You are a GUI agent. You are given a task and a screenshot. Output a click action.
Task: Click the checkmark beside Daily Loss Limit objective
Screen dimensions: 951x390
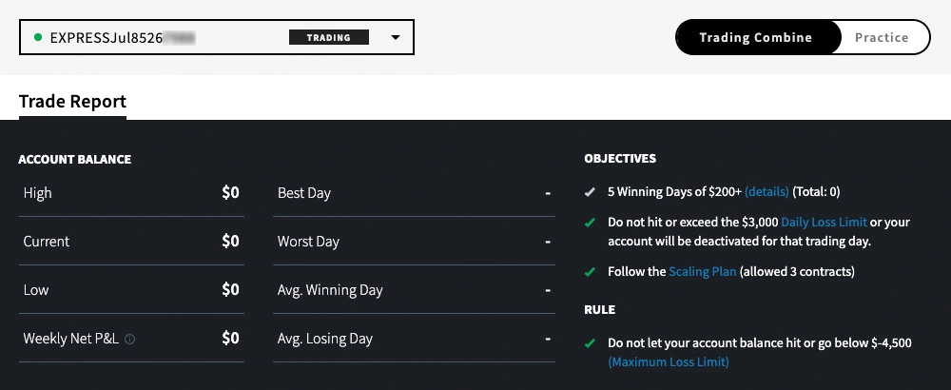pyautogui.click(x=590, y=223)
